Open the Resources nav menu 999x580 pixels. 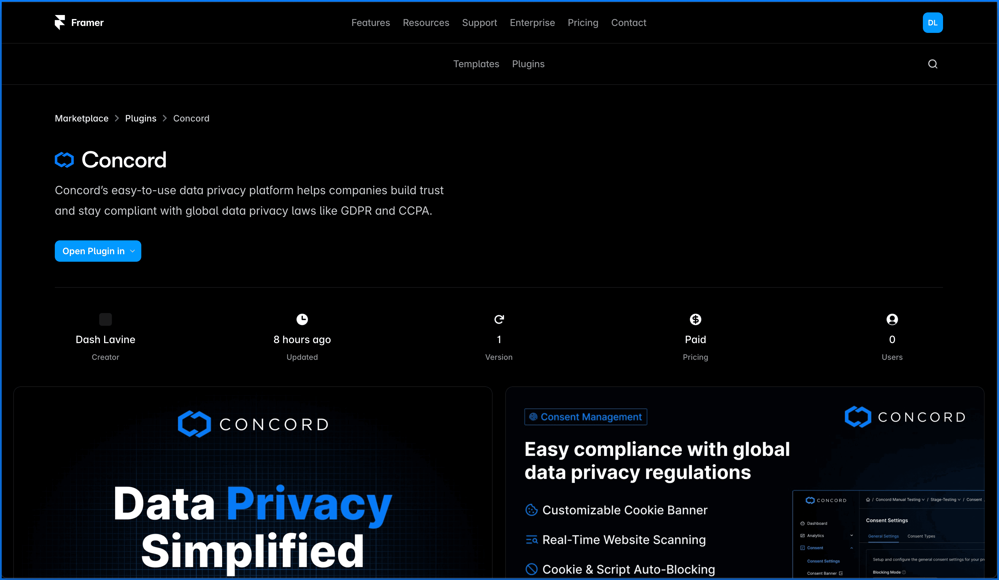(x=426, y=23)
